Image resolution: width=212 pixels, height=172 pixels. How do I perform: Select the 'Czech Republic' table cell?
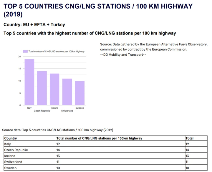click(30, 150)
